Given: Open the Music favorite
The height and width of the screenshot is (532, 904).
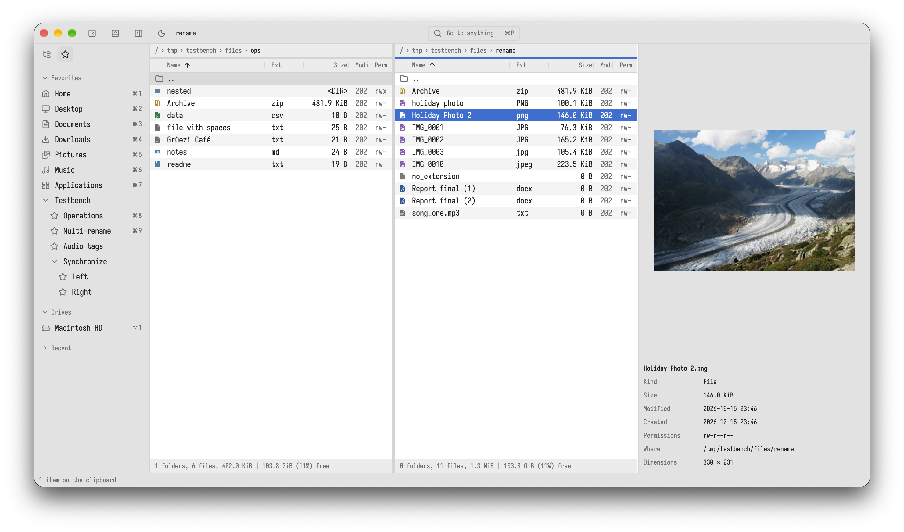Looking at the screenshot, I should pyautogui.click(x=92, y=170).
